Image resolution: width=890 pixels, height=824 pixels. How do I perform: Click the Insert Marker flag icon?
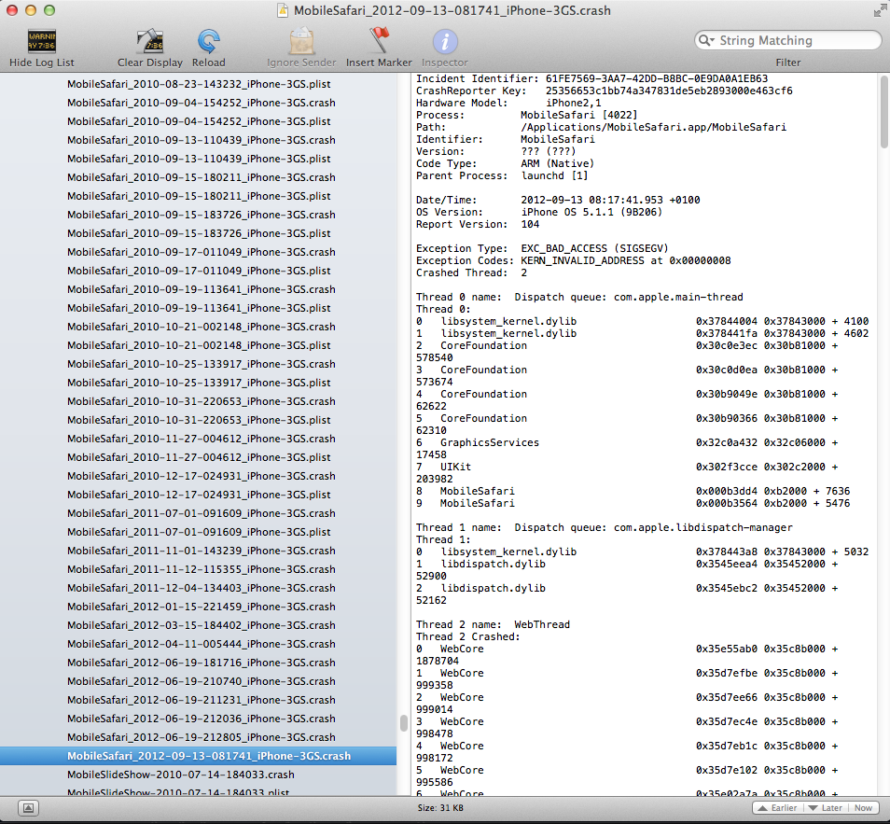pyautogui.click(x=379, y=41)
